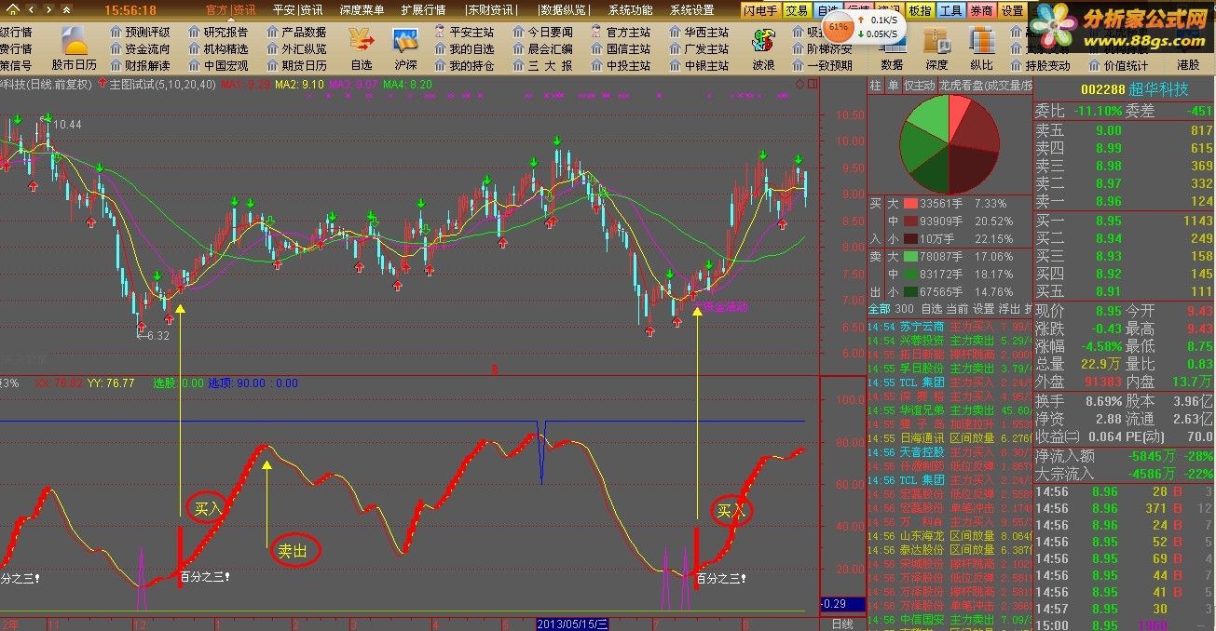Click the 日线 period label at bottom

(x=841, y=623)
